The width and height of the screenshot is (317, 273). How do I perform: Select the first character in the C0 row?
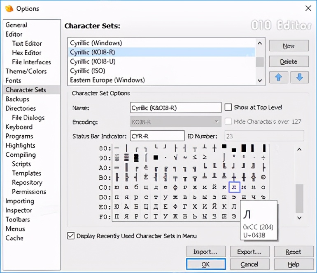pos(117,187)
